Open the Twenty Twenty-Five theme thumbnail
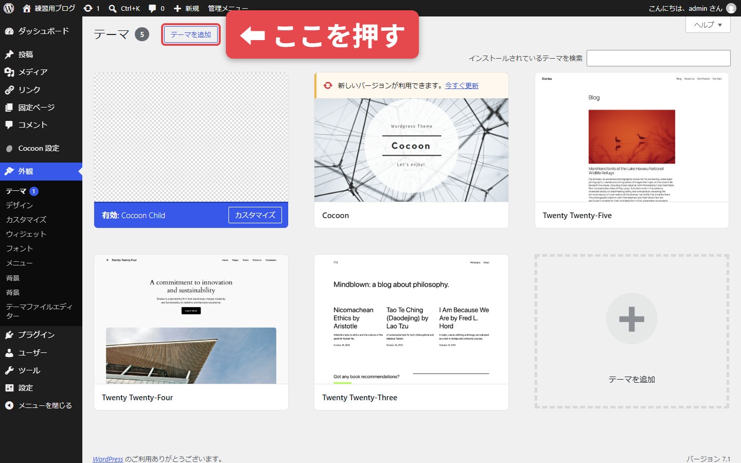Screen dimensions: 741x463 (632, 137)
